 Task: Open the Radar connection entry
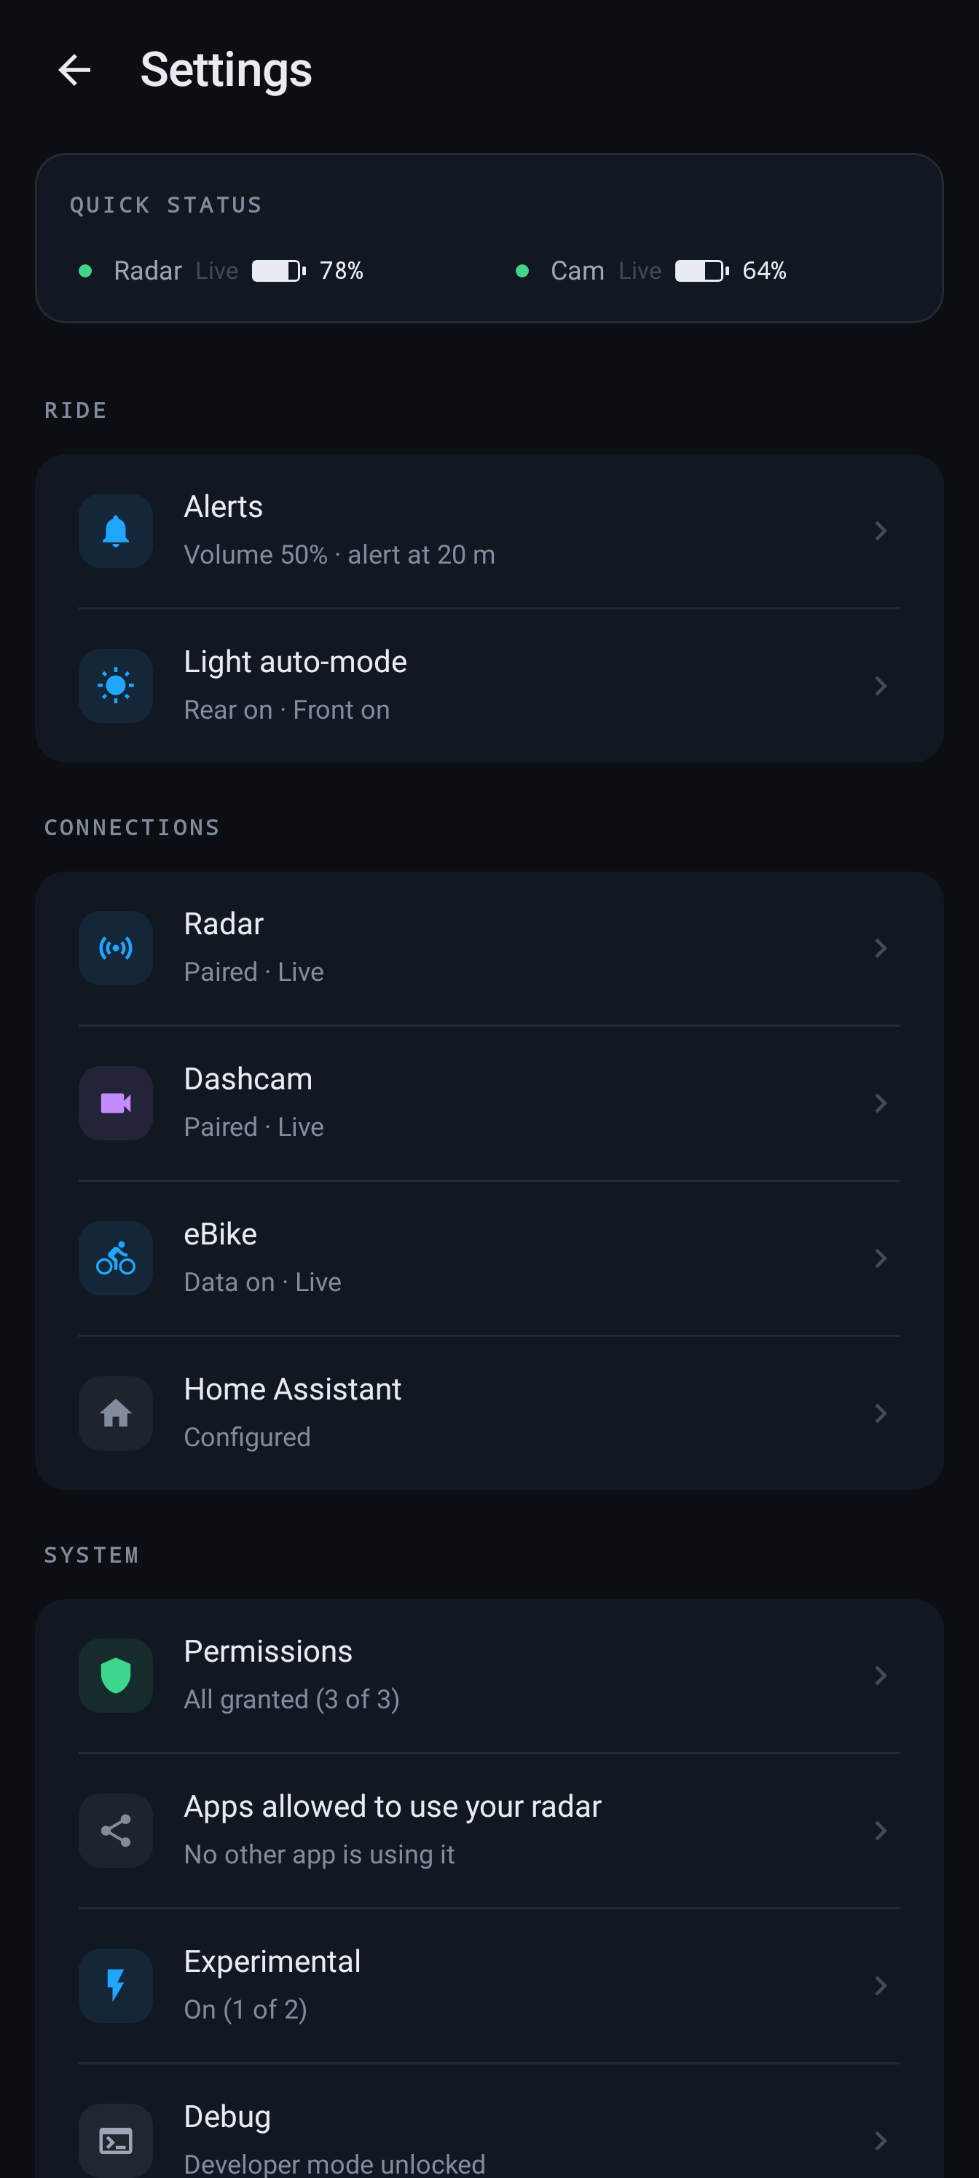point(489,948)
